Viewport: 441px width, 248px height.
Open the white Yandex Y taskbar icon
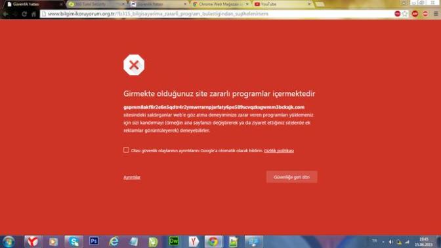click(x=194, y=241)
